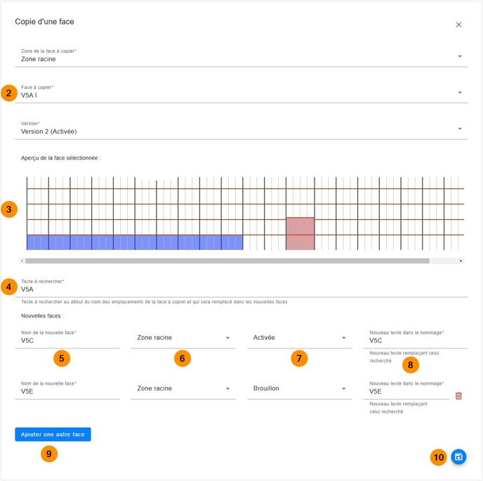Click Ajouter une autre face button
483x481 pixels.
(53, 435)
